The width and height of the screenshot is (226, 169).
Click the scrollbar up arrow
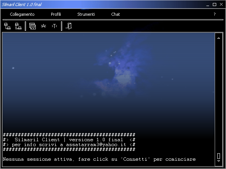[x=218, y=38]
